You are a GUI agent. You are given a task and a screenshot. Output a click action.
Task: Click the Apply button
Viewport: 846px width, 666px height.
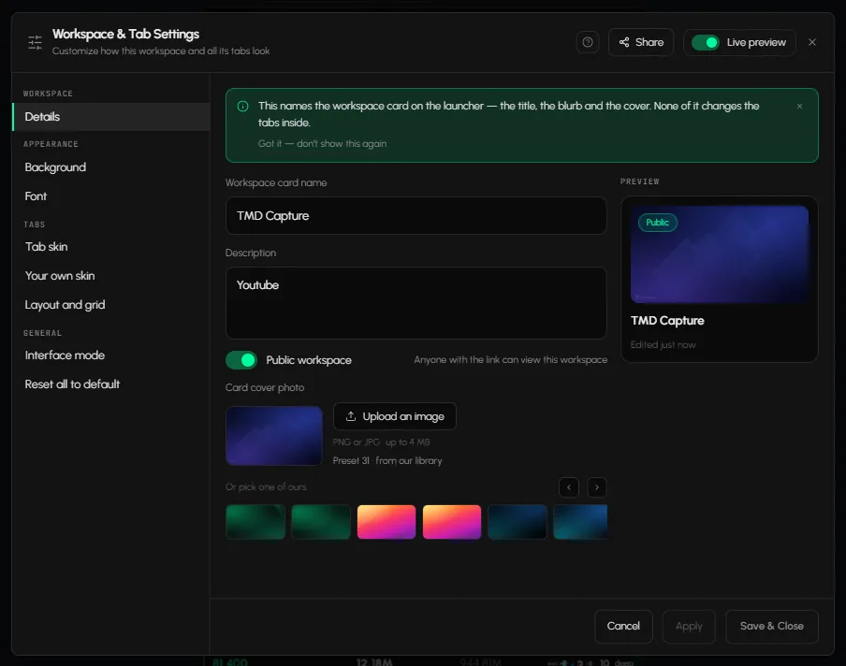pos(689,626)
